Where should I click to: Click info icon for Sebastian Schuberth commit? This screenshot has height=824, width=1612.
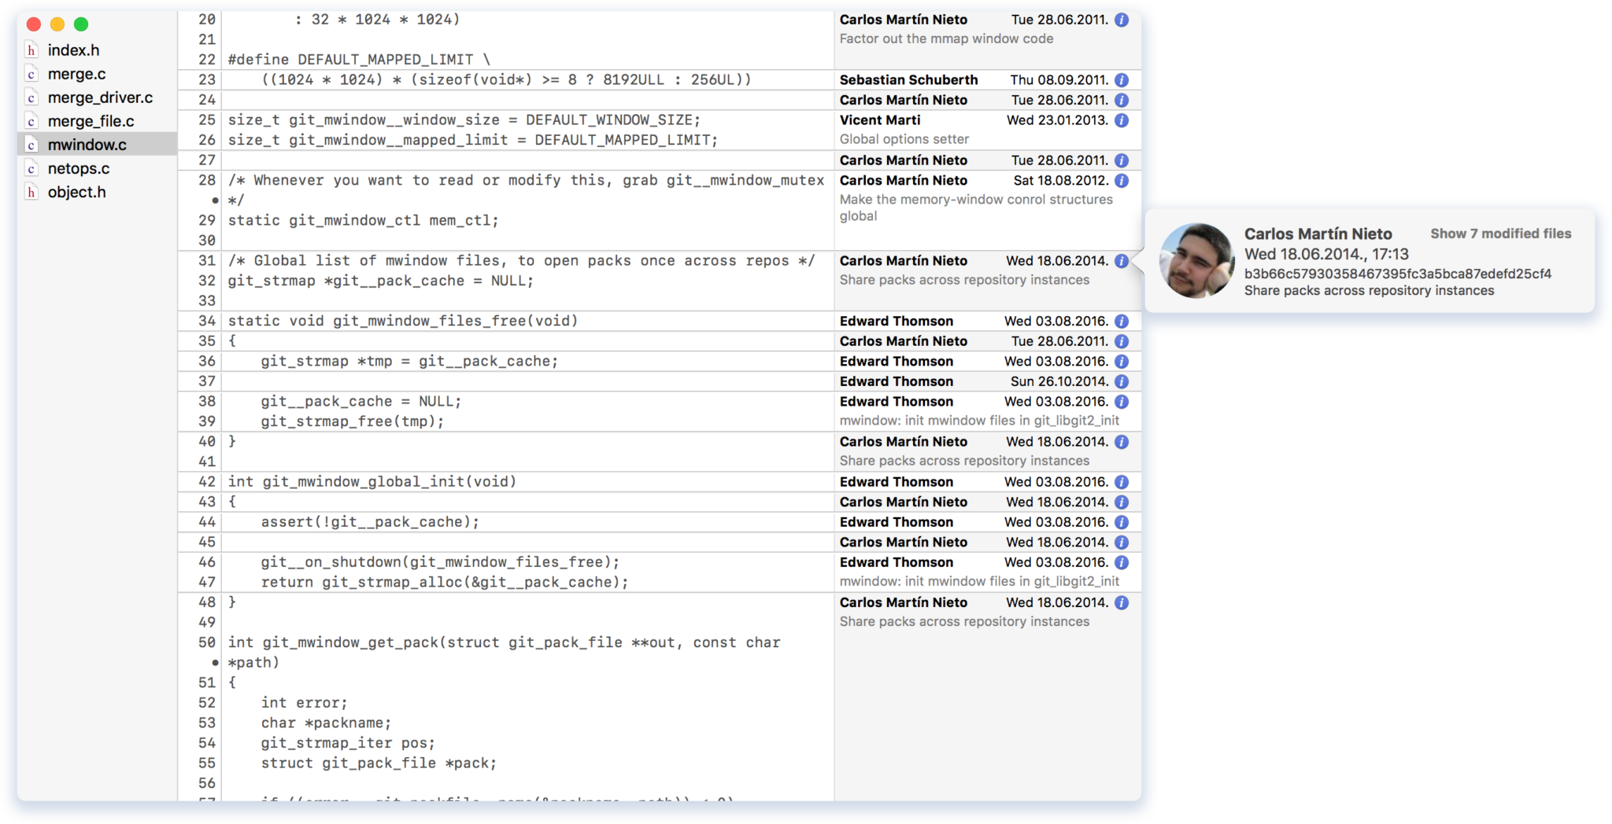[x=1122, y=80]
